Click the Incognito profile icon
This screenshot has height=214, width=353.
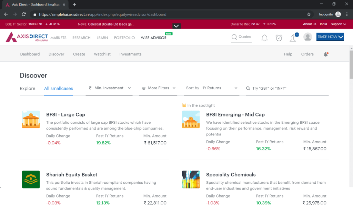[338, 14]
